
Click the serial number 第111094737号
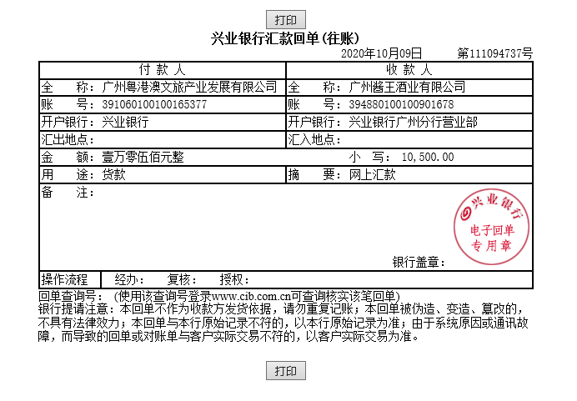[x=494, y=53]
